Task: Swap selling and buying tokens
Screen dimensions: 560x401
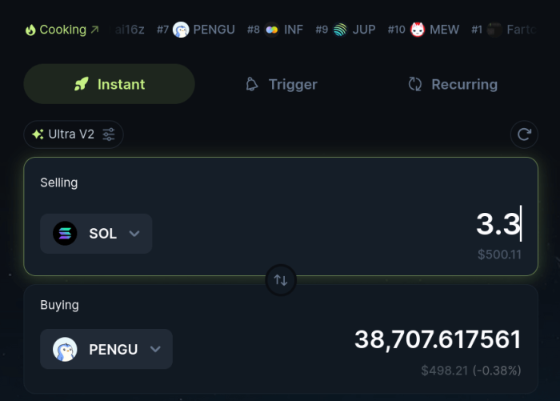Action: click(x=281, y=280)
